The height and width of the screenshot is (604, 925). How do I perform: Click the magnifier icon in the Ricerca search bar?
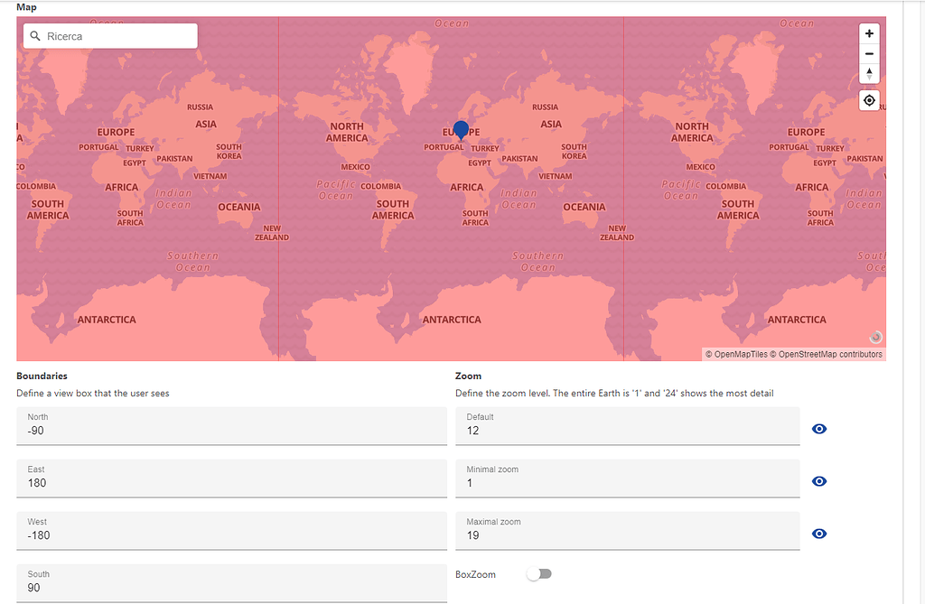pos(34,35)
